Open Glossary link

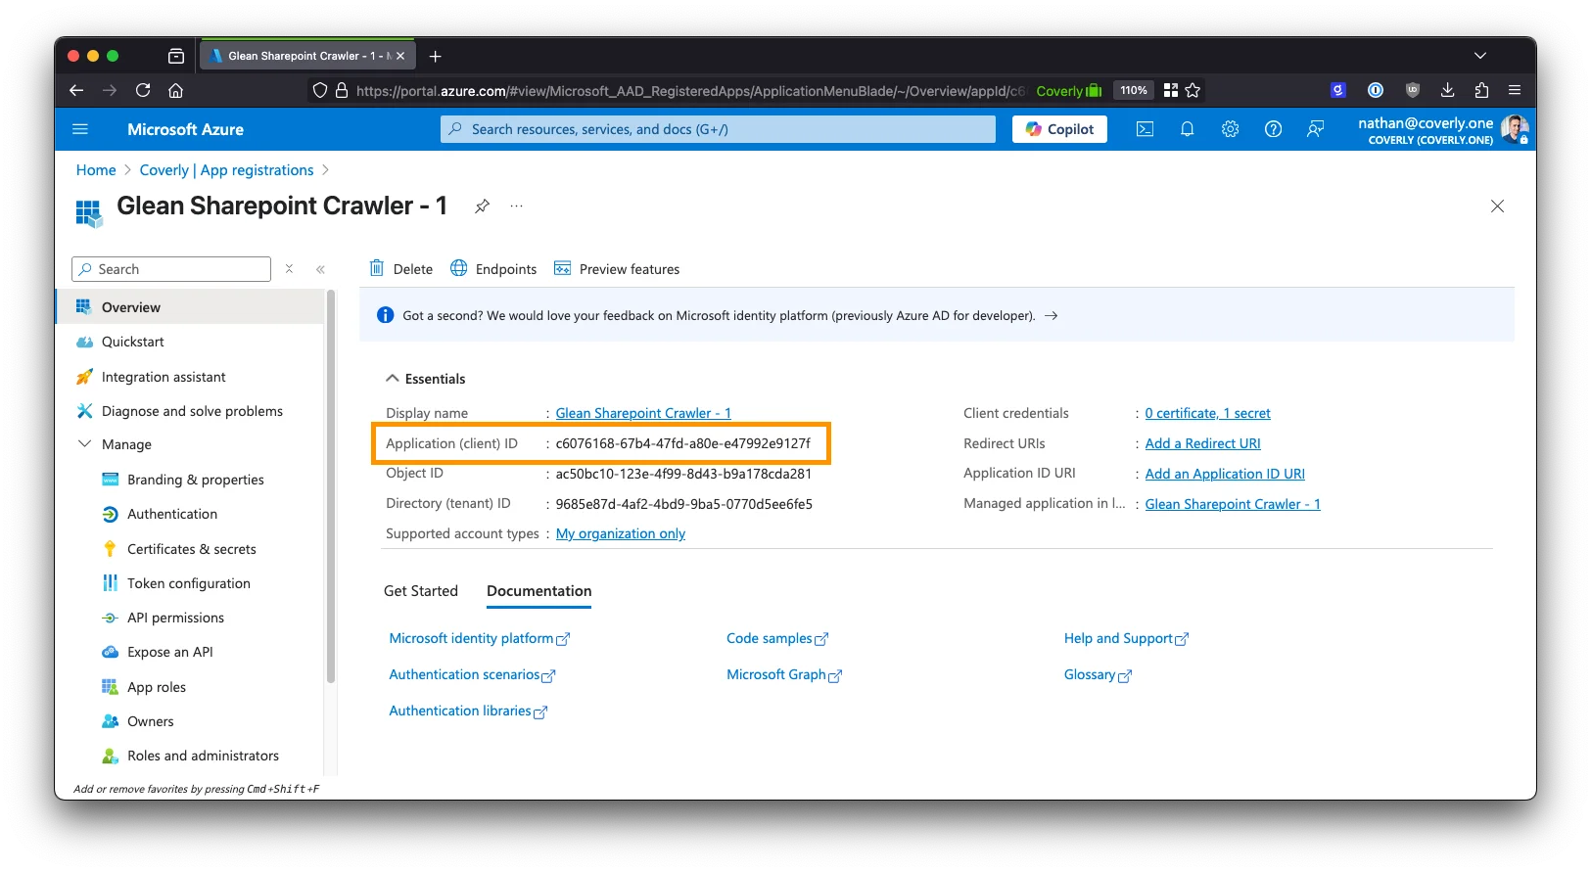(1098, 674)
